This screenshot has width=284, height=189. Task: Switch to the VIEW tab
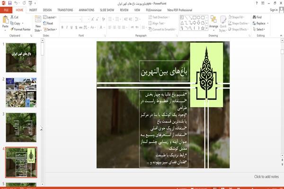pos(137,10)
